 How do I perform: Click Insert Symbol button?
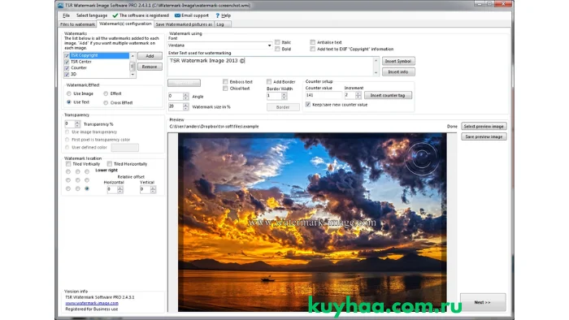point(398,61)
